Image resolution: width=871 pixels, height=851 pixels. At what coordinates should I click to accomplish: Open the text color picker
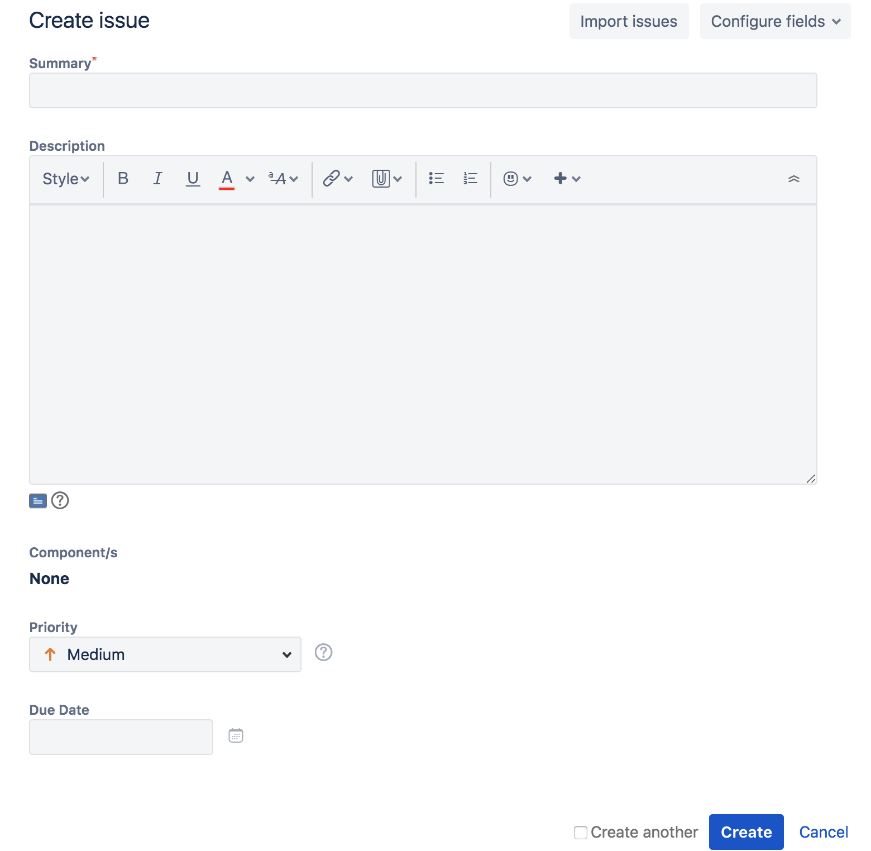(250, 179)
